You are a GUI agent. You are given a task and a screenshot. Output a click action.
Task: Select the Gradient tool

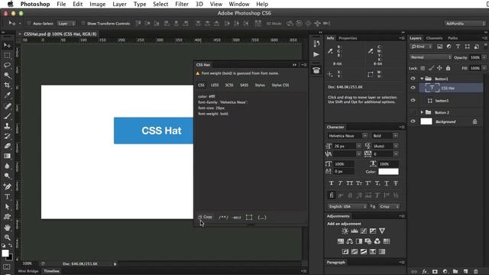7,156
